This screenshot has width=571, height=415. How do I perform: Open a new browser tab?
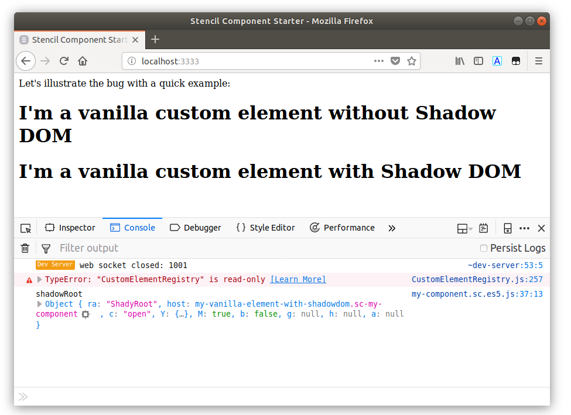point(155,39)
